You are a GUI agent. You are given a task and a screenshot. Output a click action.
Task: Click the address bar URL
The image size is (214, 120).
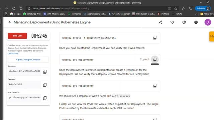point(61,8)
